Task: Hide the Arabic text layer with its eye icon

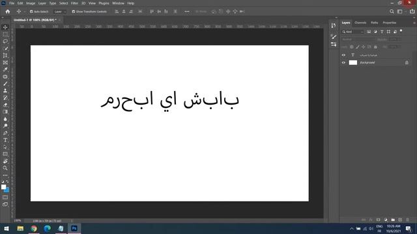Action: tap(343, 55)
